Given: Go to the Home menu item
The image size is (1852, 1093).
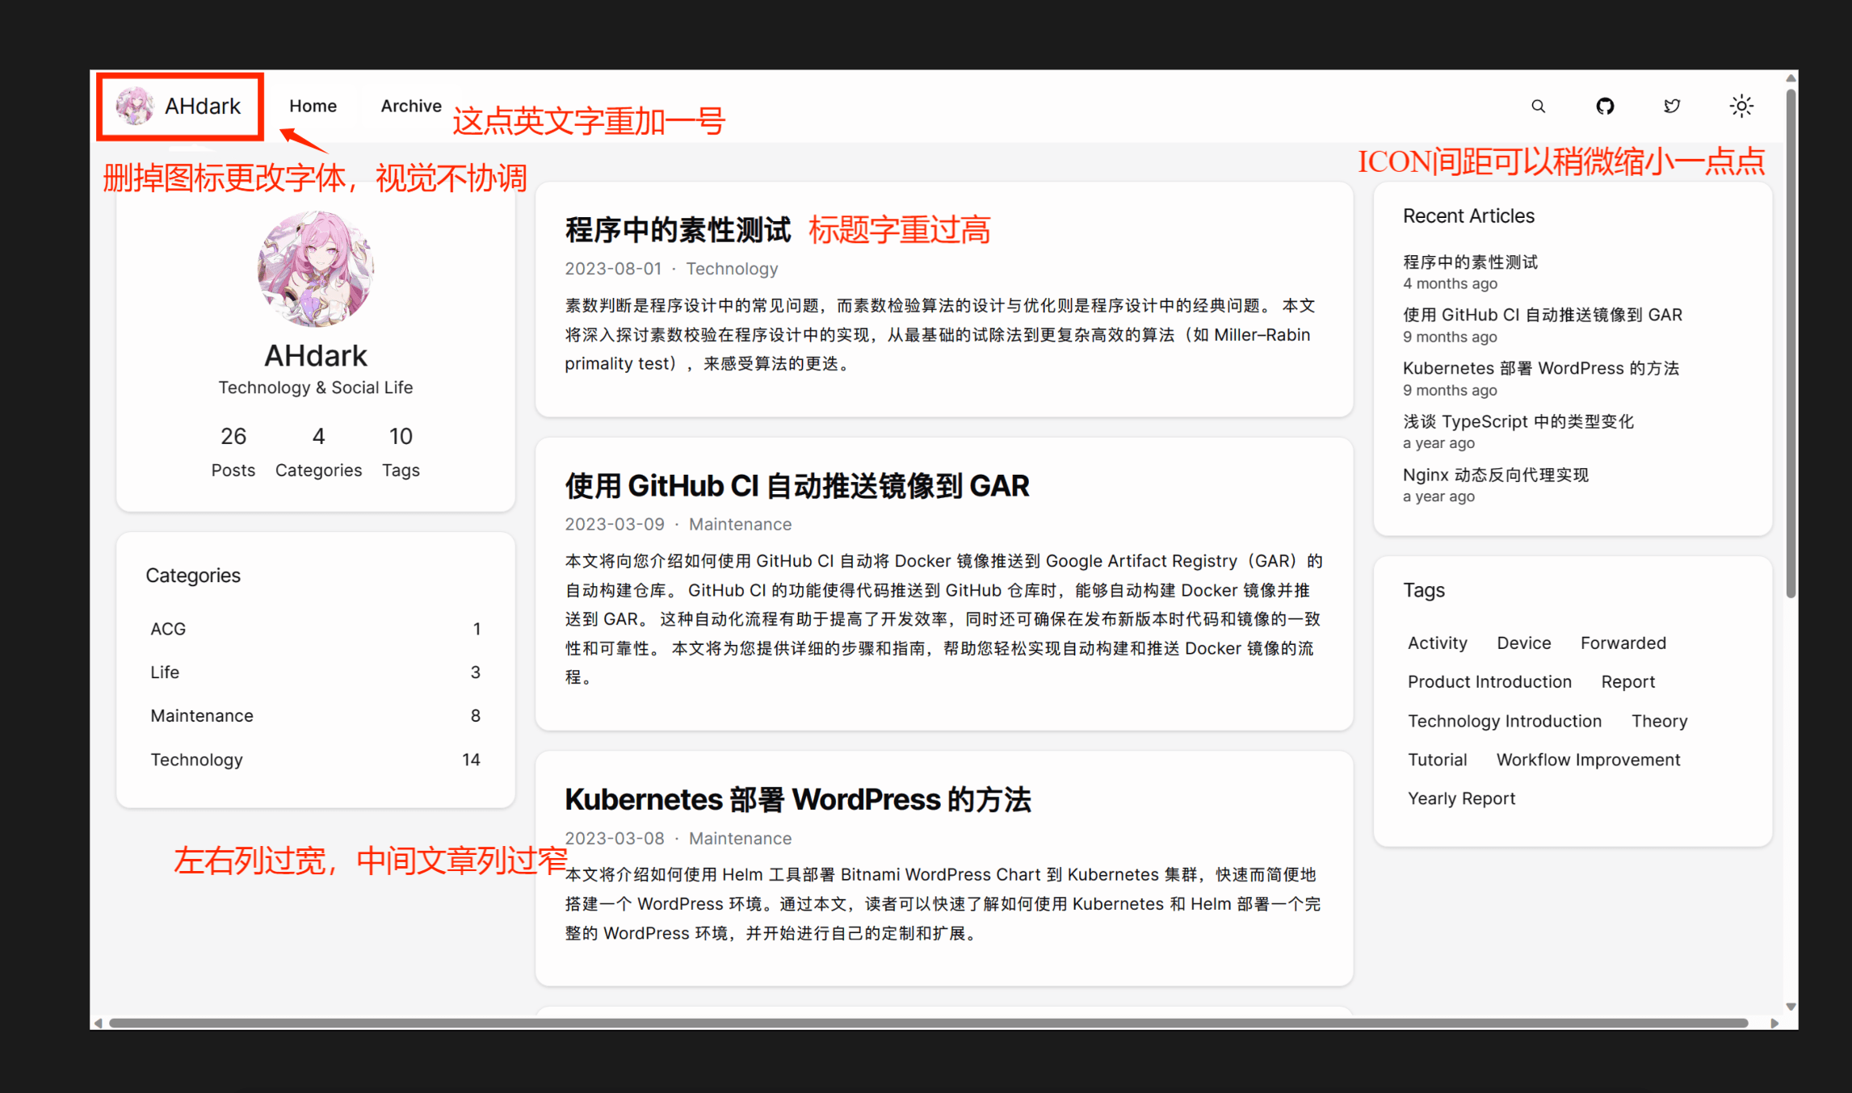Looking at the screenshot, I should [x=313, y=106].
